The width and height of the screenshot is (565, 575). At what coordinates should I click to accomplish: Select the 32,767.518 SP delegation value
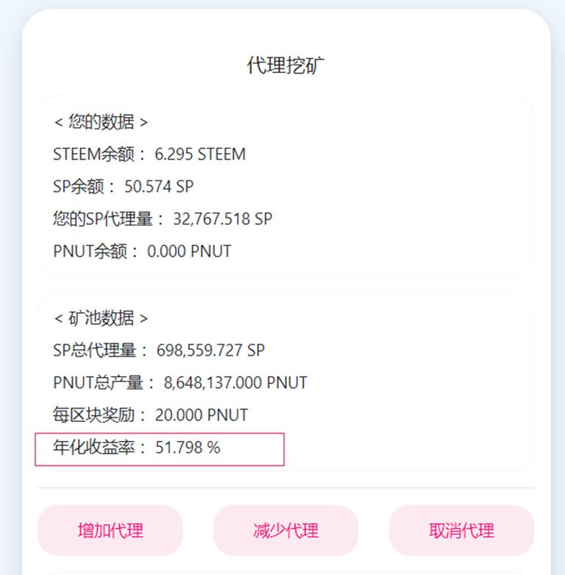click(x=222, y=219)
